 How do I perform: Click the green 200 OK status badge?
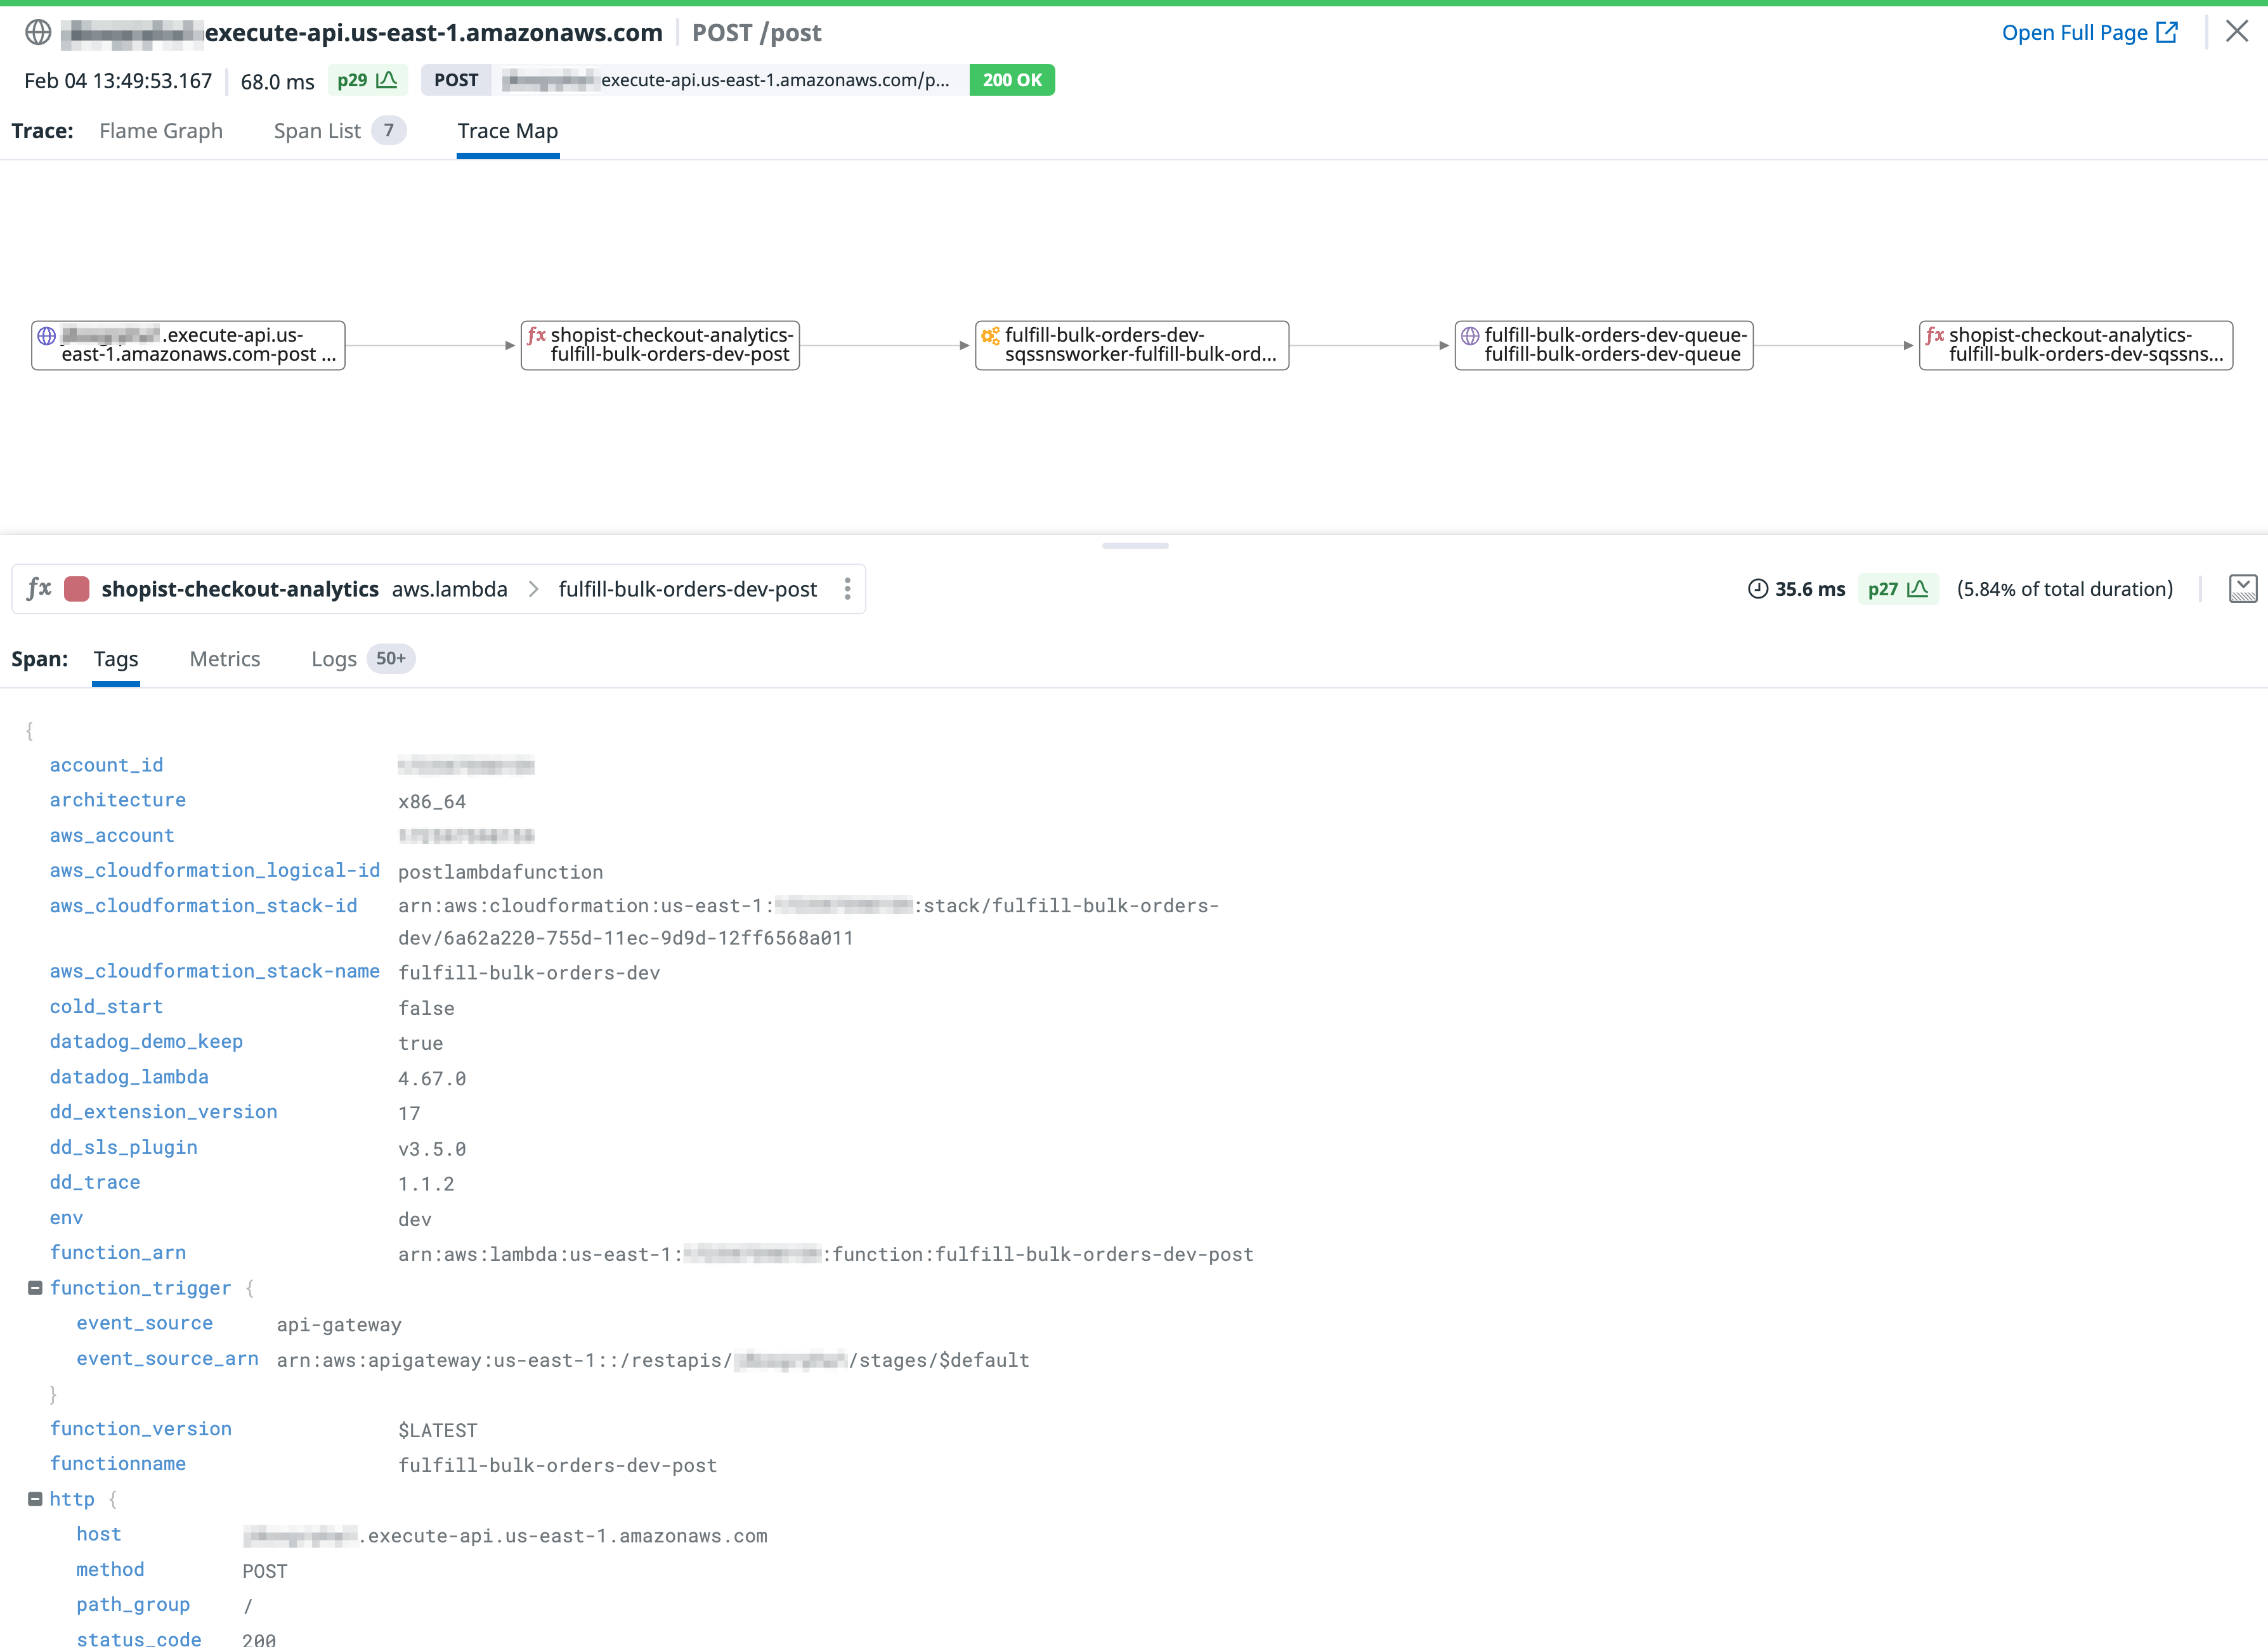pyautogui.click(x=1012, y=80)
